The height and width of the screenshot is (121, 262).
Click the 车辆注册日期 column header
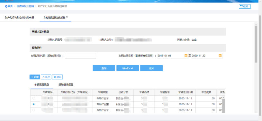click(x=185, y=92)
